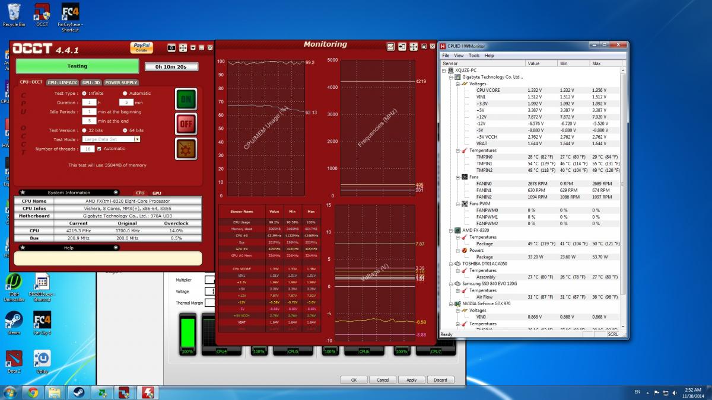This screenshot has width=712, height=400.
Task: Open the Uplay desktop icon
Action: [42, 361]
